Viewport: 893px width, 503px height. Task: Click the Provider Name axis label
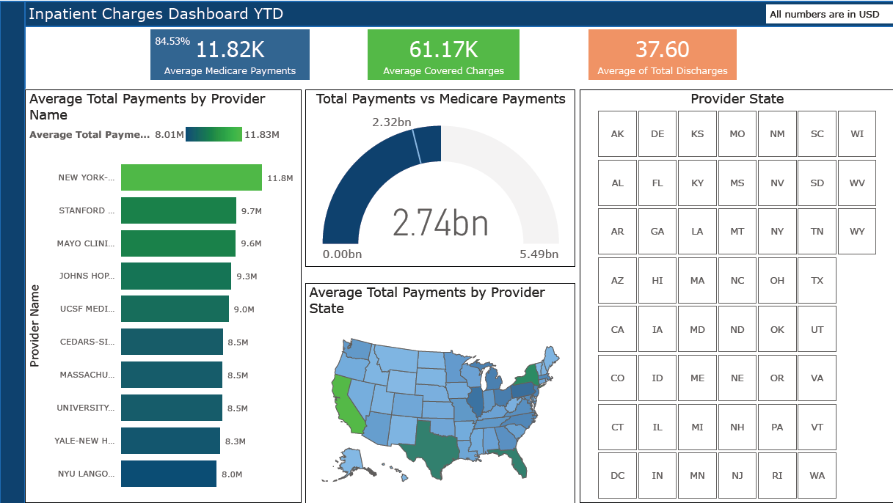(34, 326)
